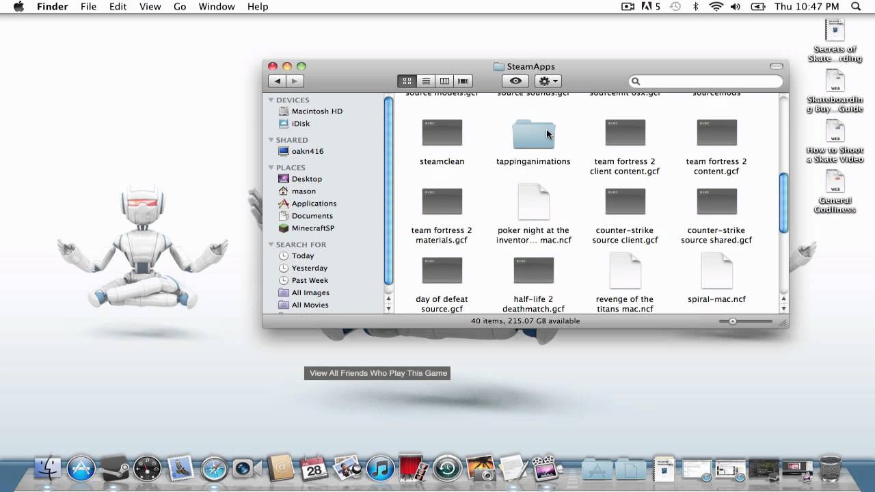The height and width of the screenshot is (492, 875).
Task: Click the Finder search field
Action: coord(705,81)
